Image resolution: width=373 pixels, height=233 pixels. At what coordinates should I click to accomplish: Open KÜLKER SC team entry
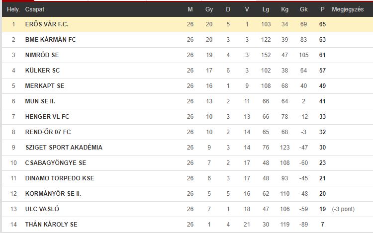pyautogui.click(x=42, y=71)
